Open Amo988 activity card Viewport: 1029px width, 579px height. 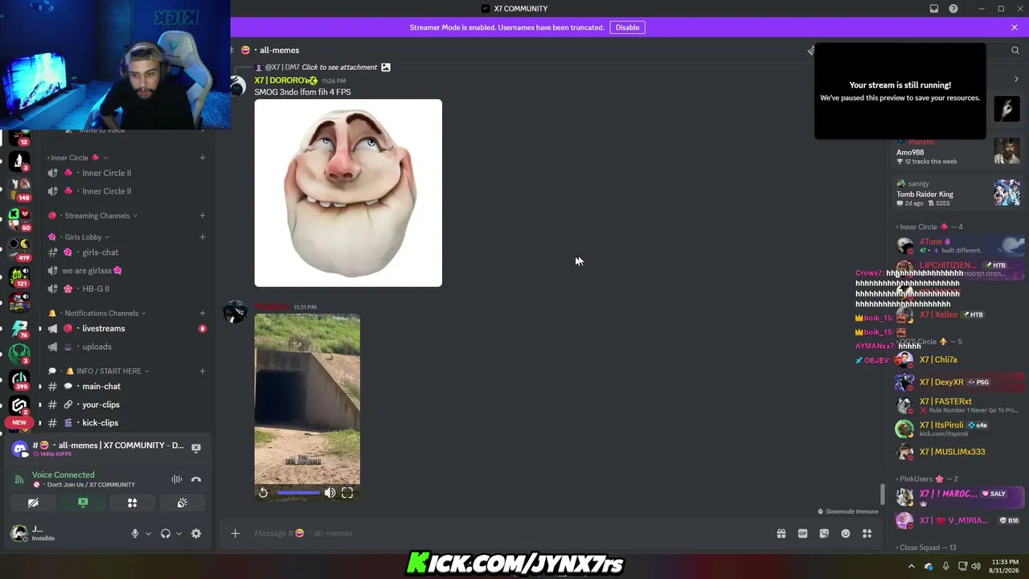point(958,152)
